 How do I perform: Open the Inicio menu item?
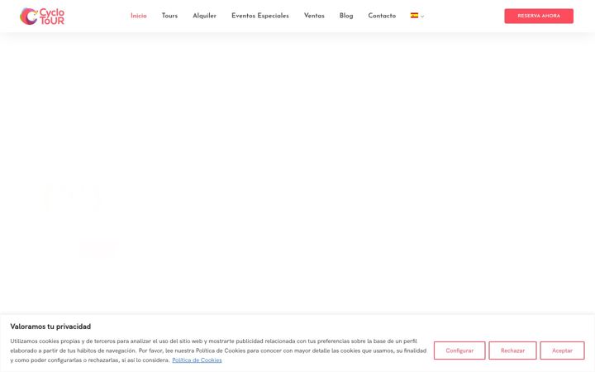pyautogui.click(x=139, y=16)
